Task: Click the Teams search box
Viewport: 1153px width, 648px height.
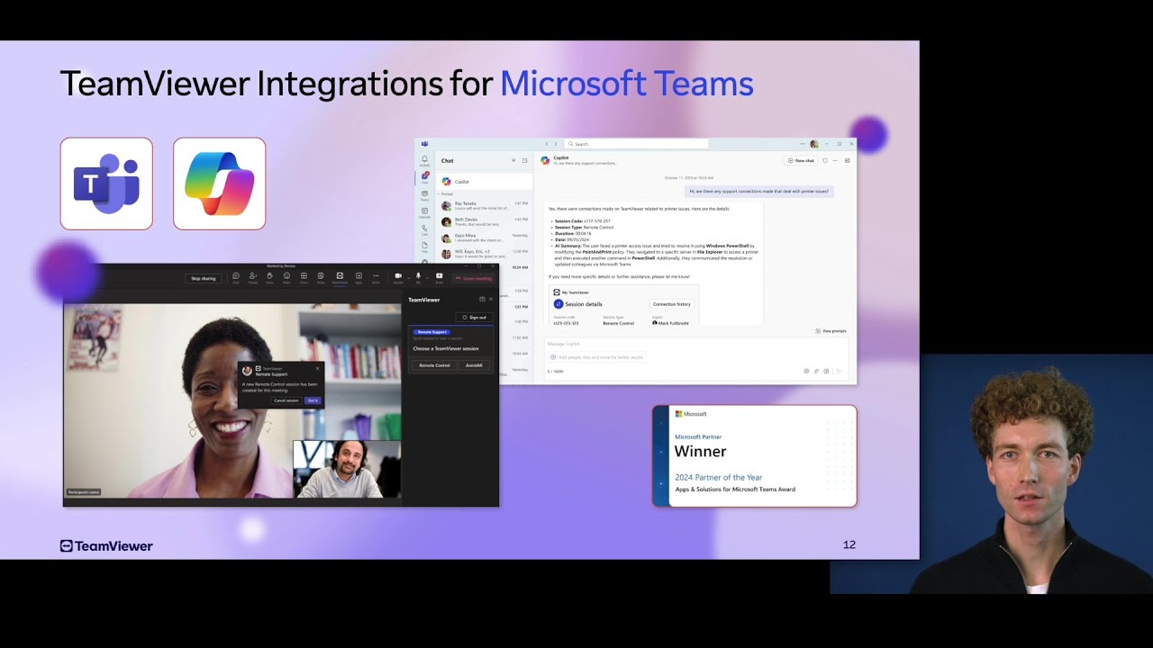Action: [636, 144]
